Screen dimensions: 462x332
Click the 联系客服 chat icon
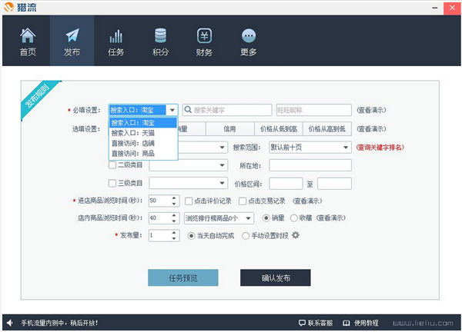pos(302,323)
